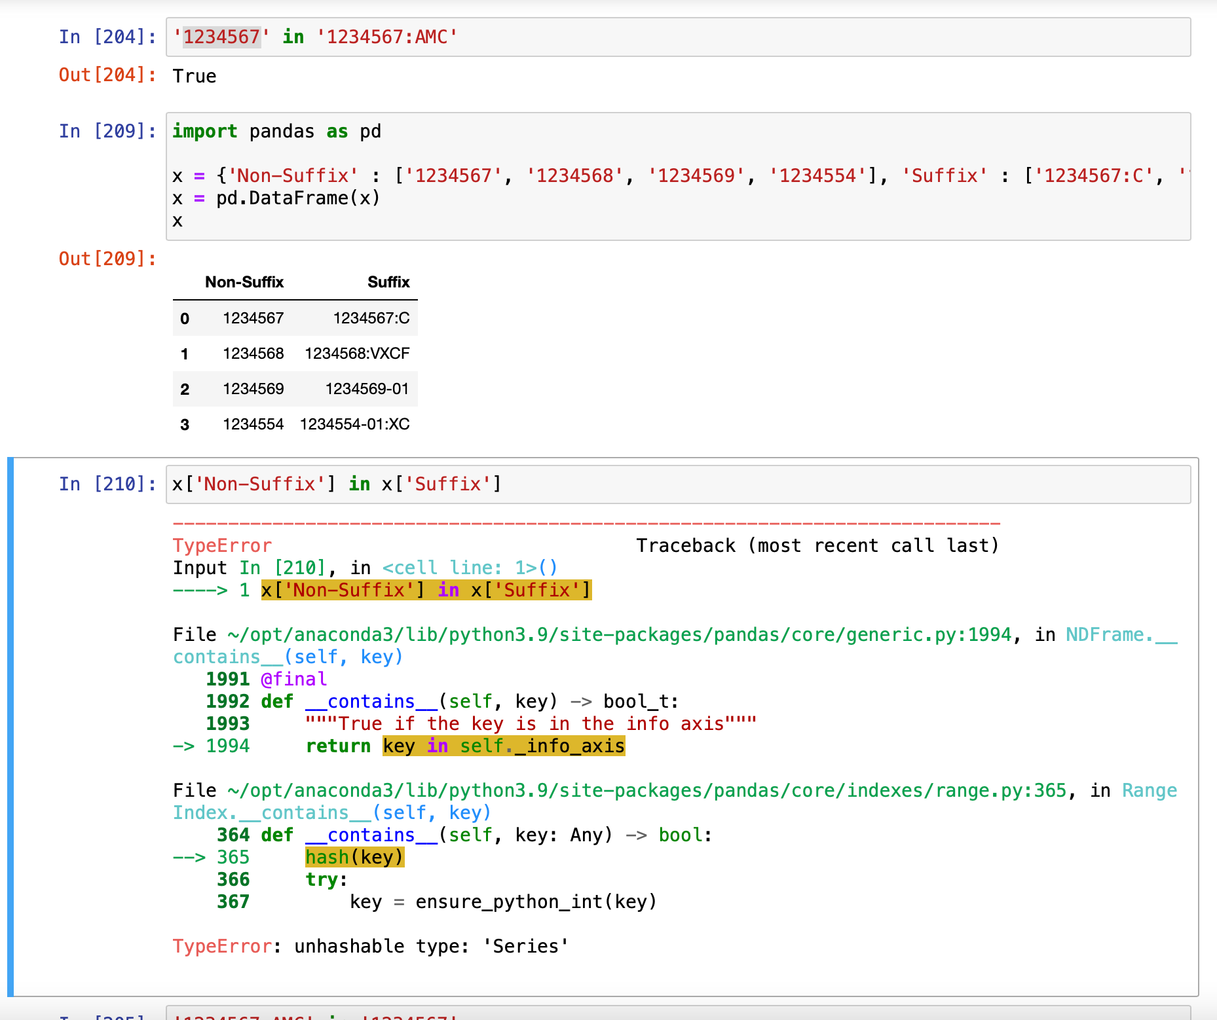Click the True output text
This screenshot has height=1020, width=1217.
pyautogui.click(x=195, y=76)
